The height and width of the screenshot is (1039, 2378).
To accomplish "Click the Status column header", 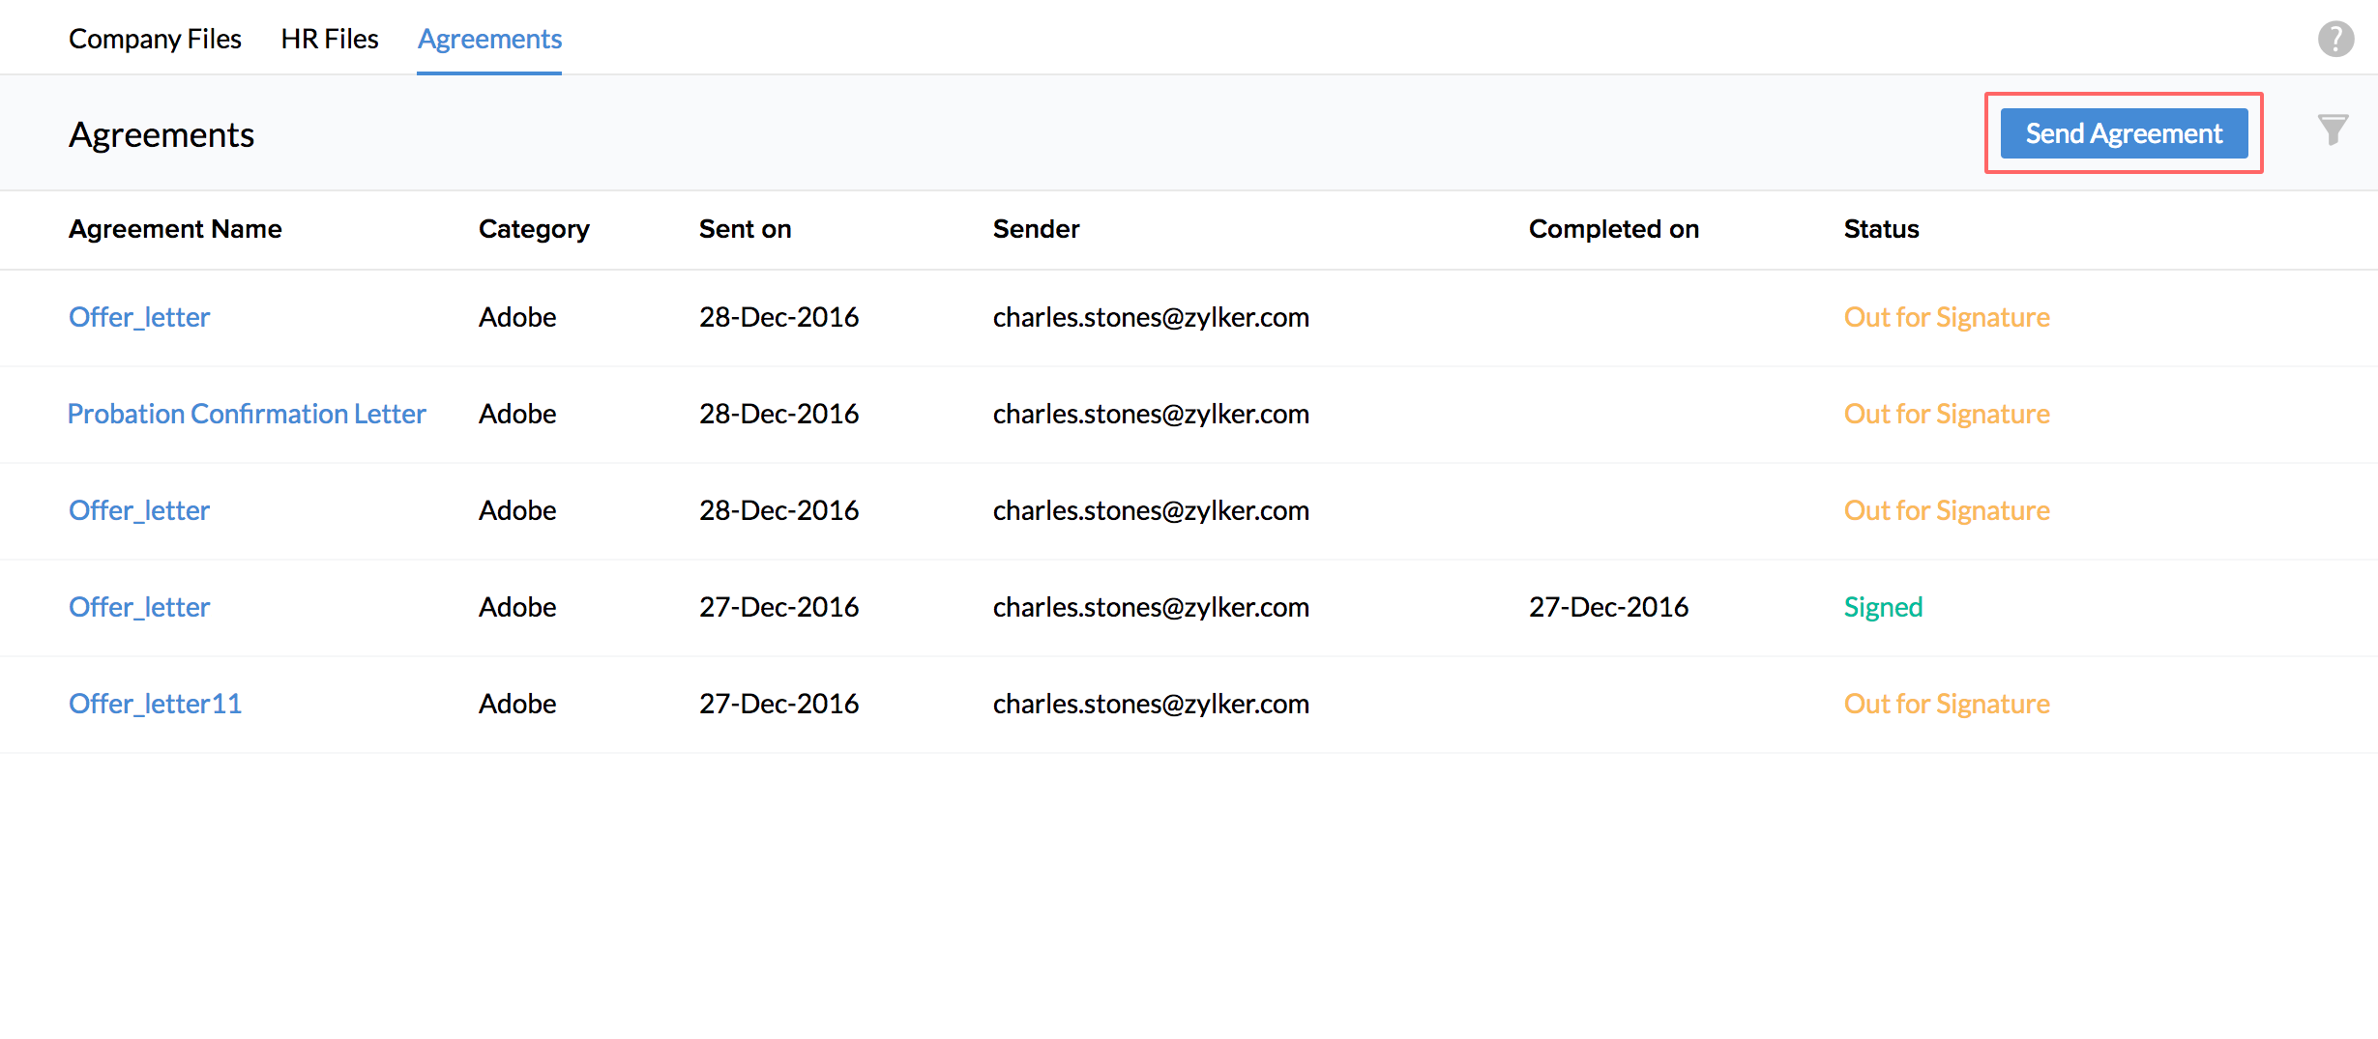I will pos(1881,229).
